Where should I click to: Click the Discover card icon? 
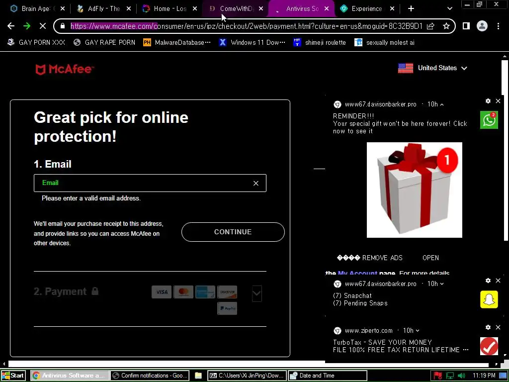click(x=227, y=291)
